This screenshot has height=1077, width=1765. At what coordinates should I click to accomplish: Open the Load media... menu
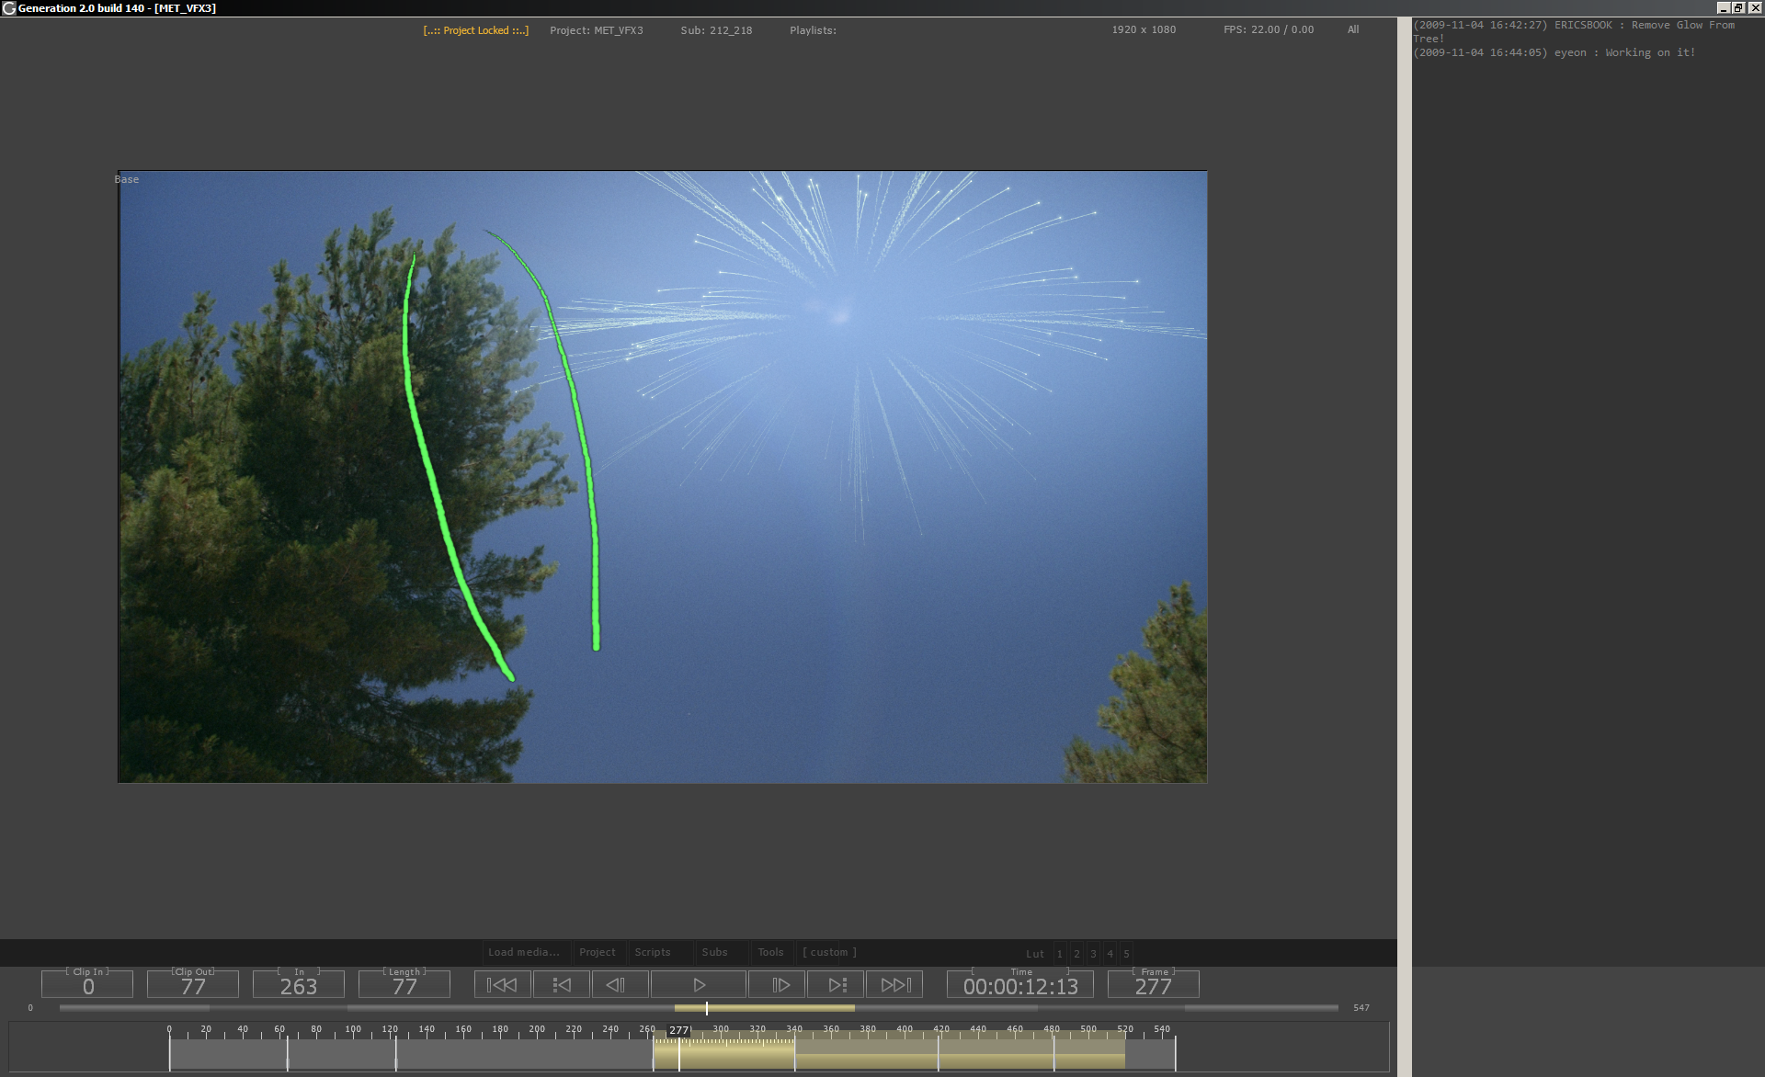coord(523,952)
